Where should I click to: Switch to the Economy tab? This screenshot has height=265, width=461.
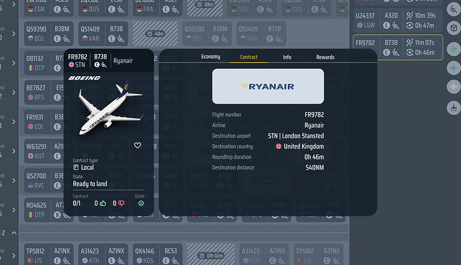coord(210,57)
